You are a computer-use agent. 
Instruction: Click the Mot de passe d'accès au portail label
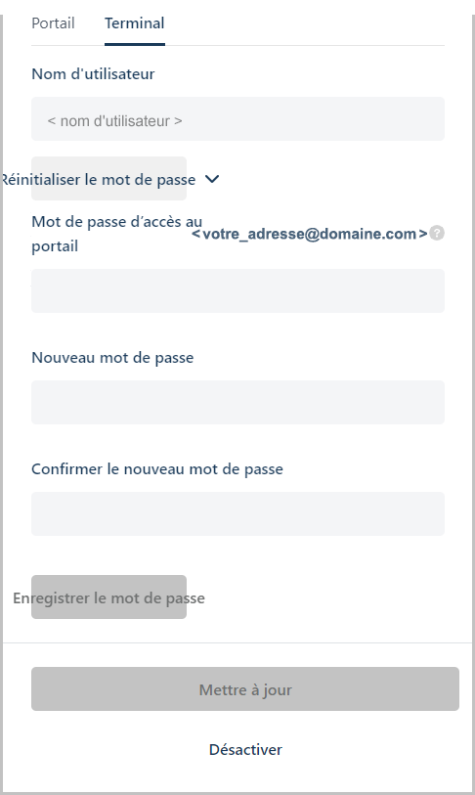tap(116, 234)
